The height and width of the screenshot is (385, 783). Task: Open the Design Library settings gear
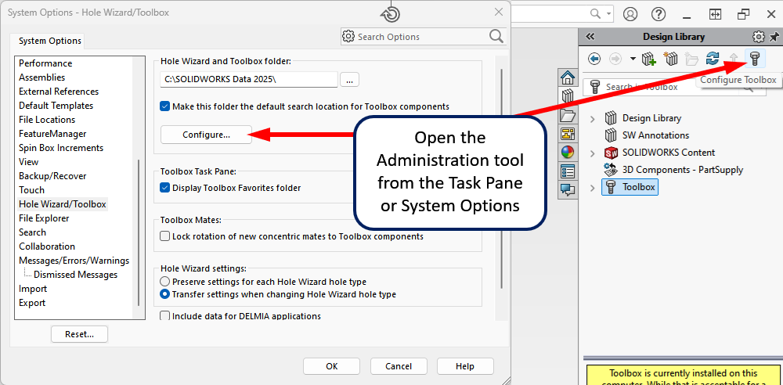[x=759, y=37]
